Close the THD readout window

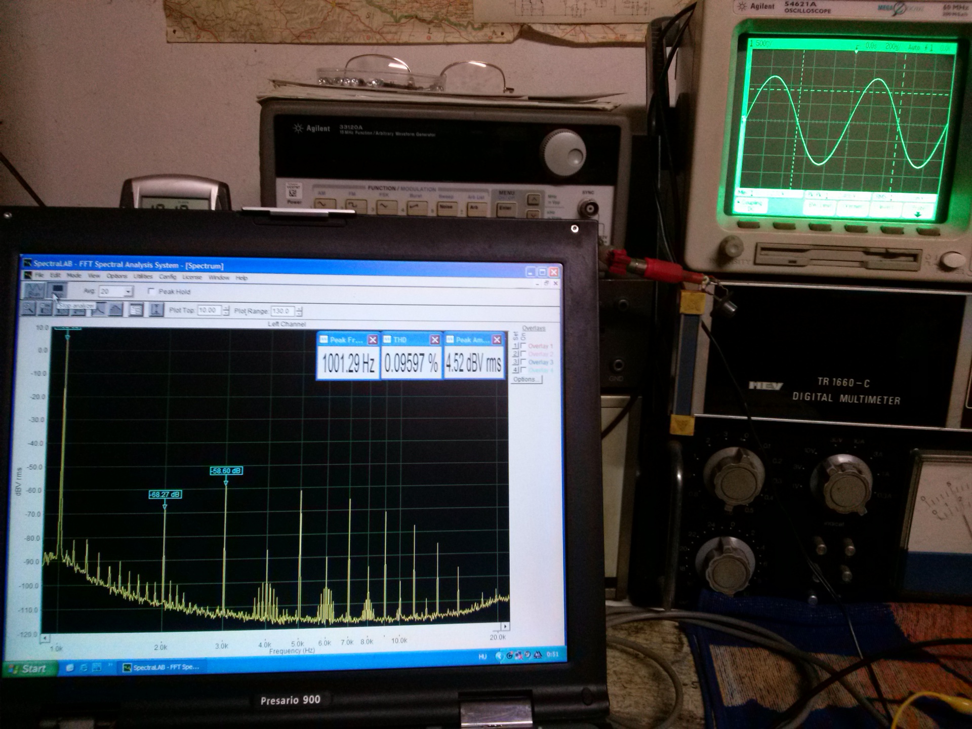pos(434,340)
